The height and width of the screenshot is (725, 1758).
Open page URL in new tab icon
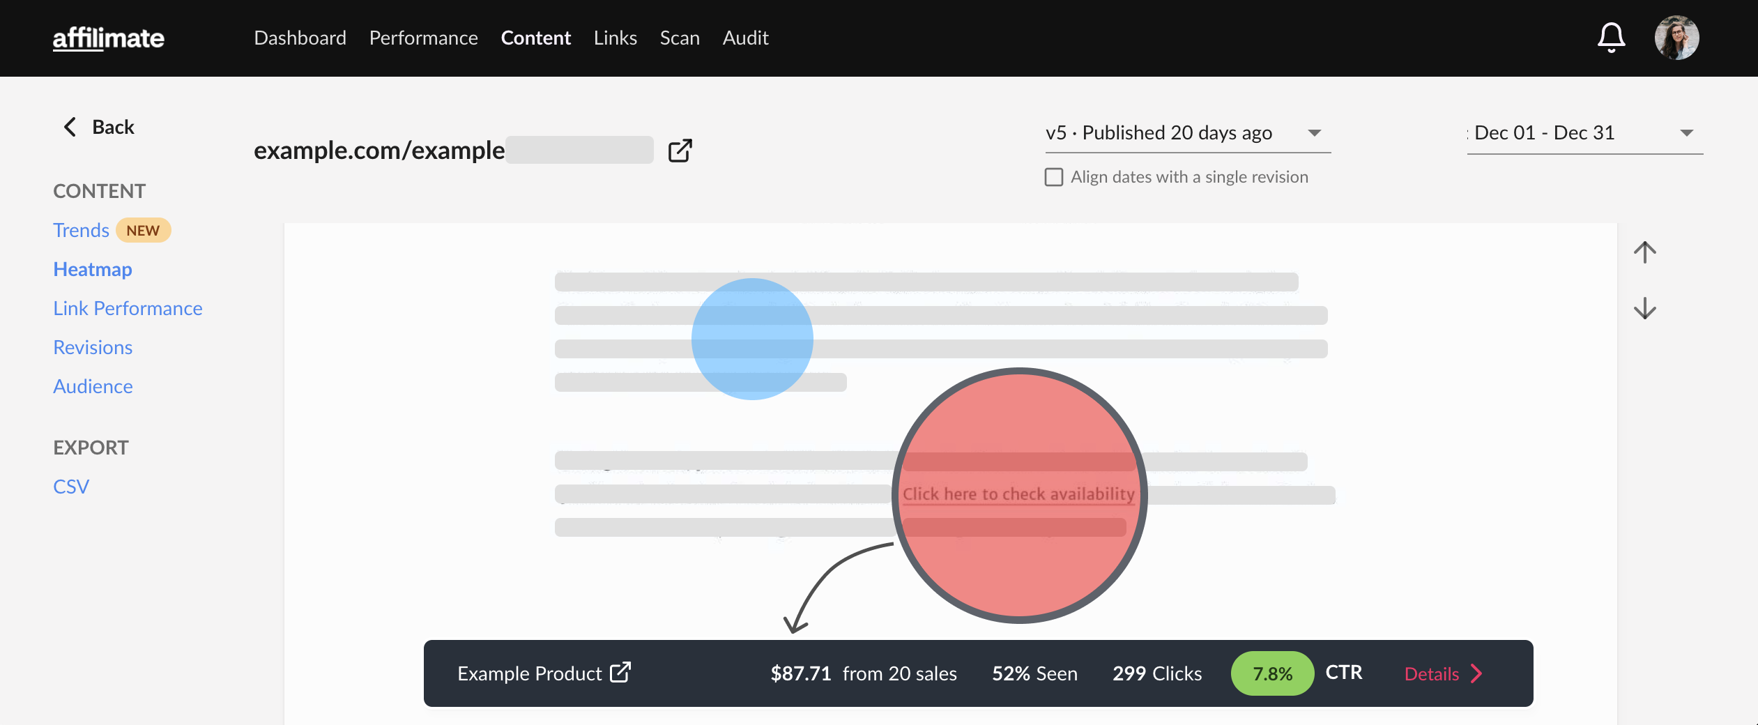coord(680,151)
